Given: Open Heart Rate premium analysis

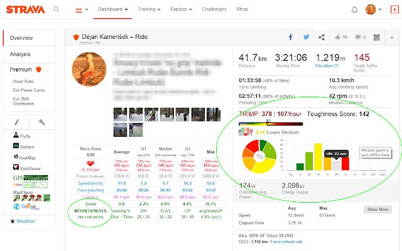Looking at the screenshot, I should [x=23, y=81].
